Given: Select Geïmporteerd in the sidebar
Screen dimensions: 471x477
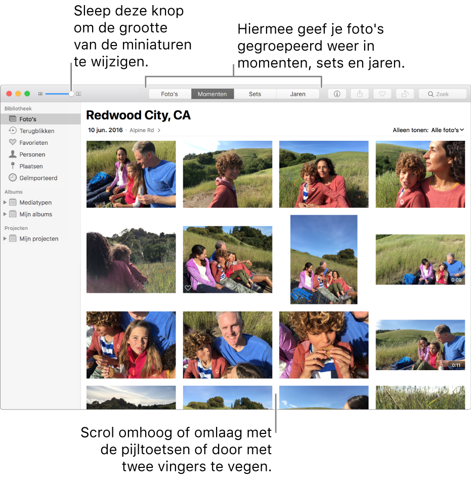Looking at the screenshot, I should click(38, 178).
